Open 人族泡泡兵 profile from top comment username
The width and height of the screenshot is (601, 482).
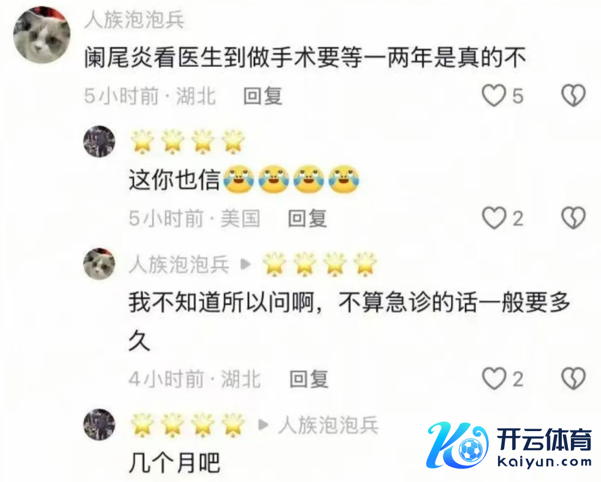tap(134, 20)
